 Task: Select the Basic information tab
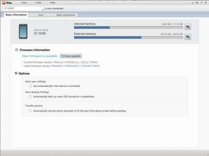[x=16, y=15]
